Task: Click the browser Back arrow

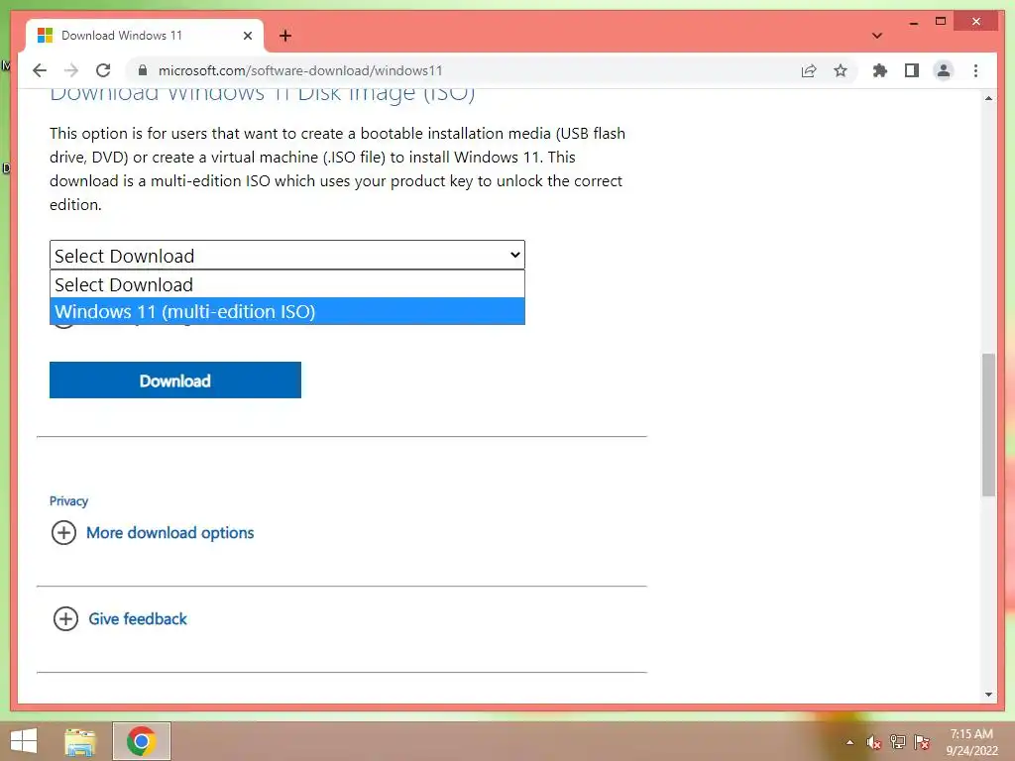Action: click(40, 70)
